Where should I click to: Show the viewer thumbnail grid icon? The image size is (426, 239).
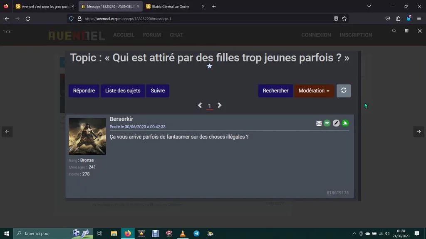coord(407,31)
